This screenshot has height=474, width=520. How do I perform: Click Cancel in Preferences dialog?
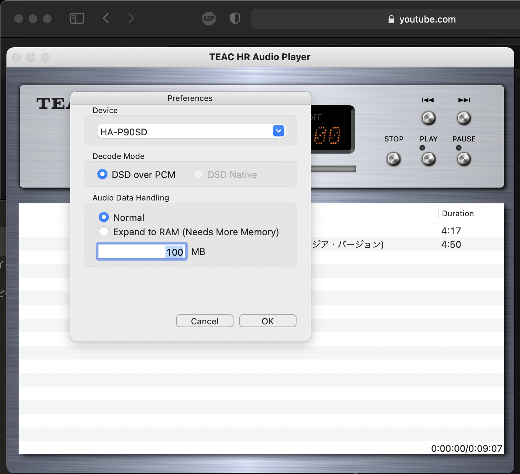pos(204,321)
